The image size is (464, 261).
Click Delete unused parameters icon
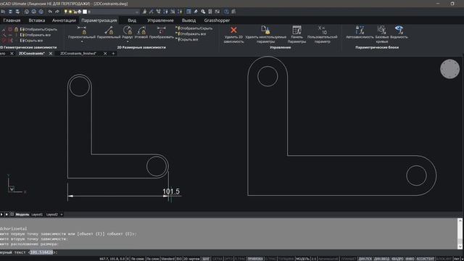click(265, 30)
